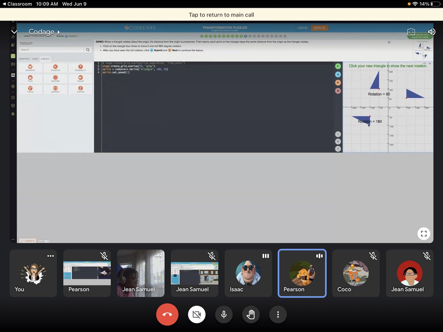Open the CUSTOM toolkit category
The width and height of the screenshot is (443, 332).
point(80,89)
